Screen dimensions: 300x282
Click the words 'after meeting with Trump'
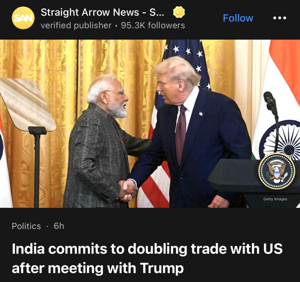point(98,268)
